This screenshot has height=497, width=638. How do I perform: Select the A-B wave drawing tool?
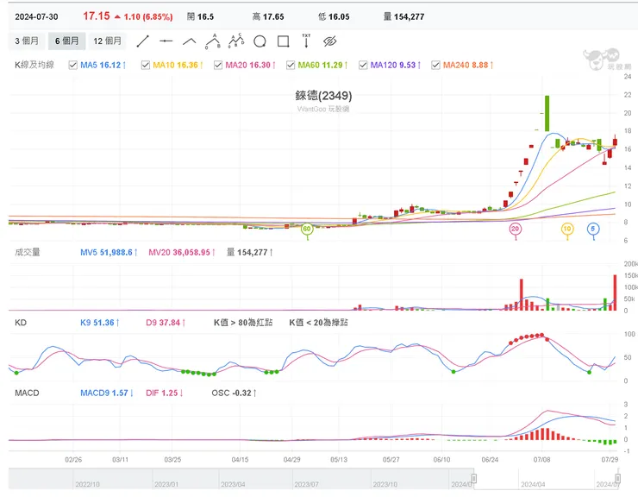(x=213, y=41)
